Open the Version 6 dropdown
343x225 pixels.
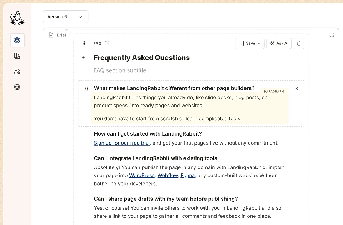pos(65,16)
